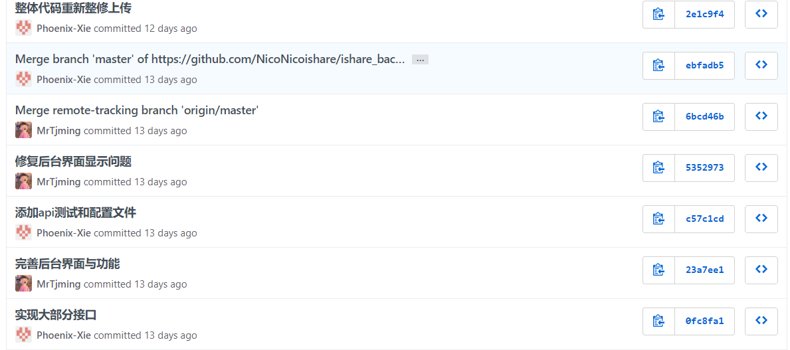The image size is (790, 350).
Task: Copy full SHA for commit 6bcd46b
Action: 658,116
